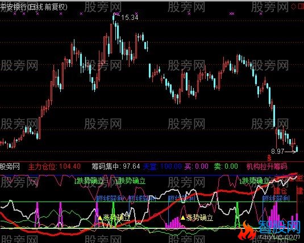The height and width of the screenshot is (243, 304).
Task: Click the leftmost 跌势确立 signal label
Action: pyautogui.click(x=89, y=181)
